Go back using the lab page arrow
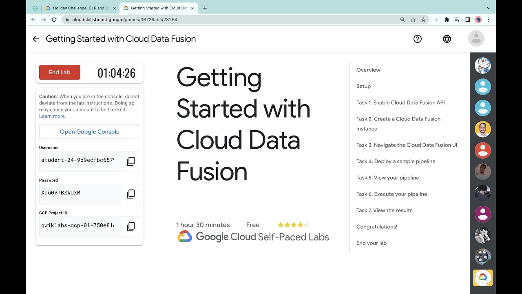522x294 pixels. (36, 39)
